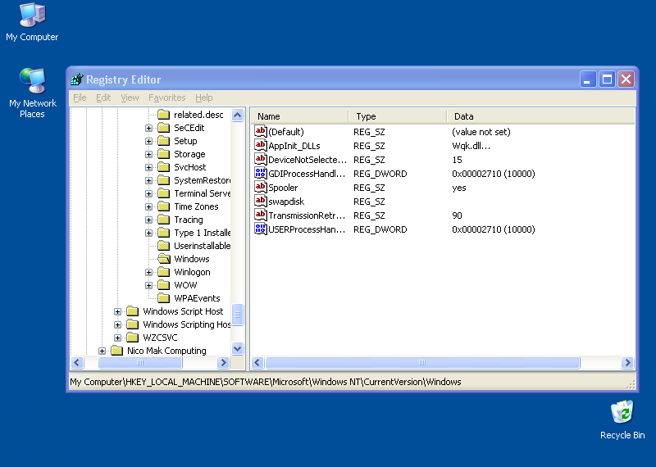
Task: Select the swapdisk value icon
Action: 261,201
